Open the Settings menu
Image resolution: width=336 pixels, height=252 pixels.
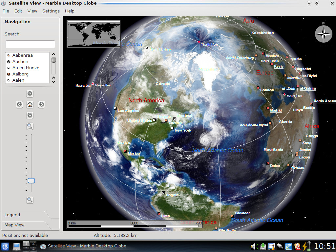pyautogui.click(x=51, y=11)
